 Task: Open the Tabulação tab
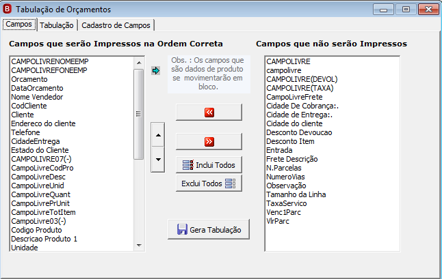57,25
